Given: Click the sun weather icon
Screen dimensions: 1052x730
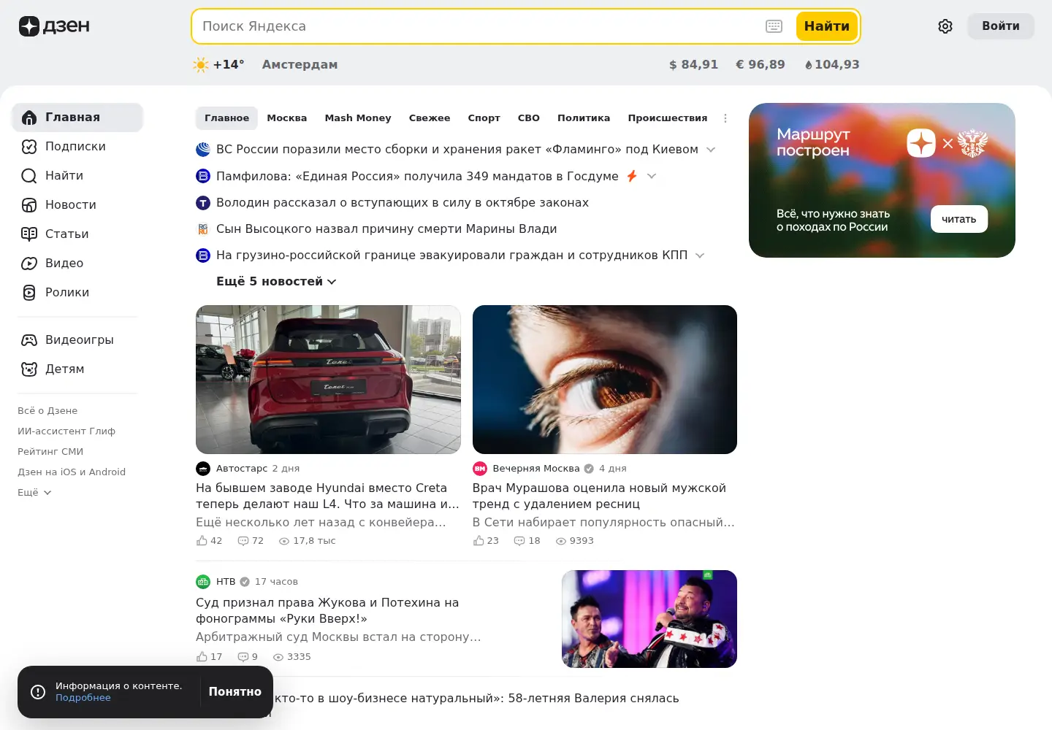Looking at the screenshot, I should [201, 65].
